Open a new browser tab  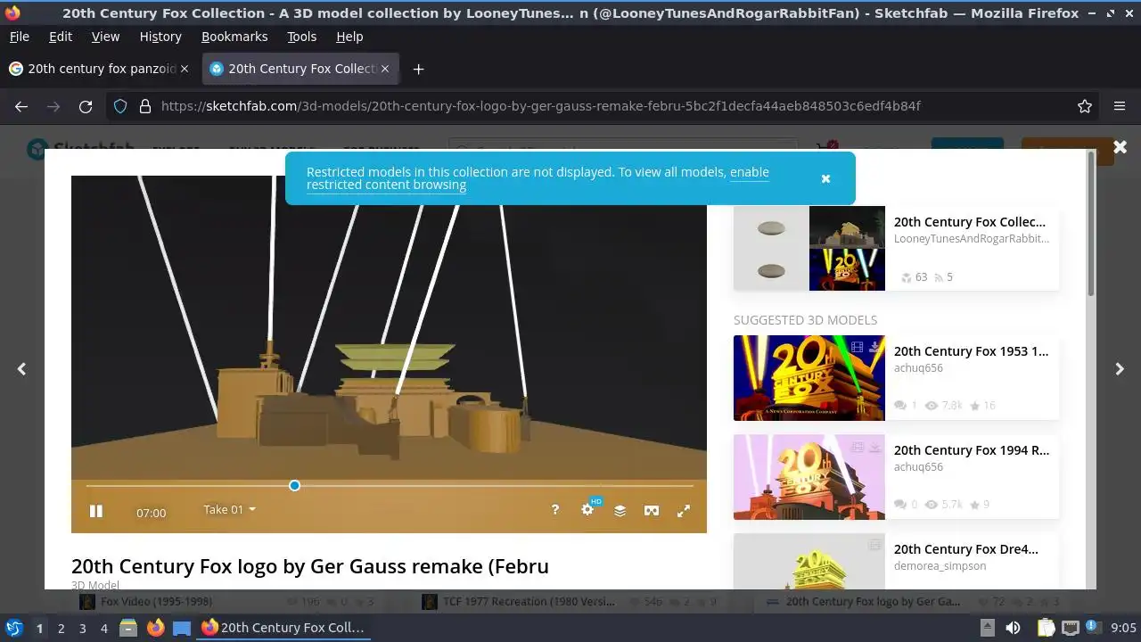click(x=418, y=69)
